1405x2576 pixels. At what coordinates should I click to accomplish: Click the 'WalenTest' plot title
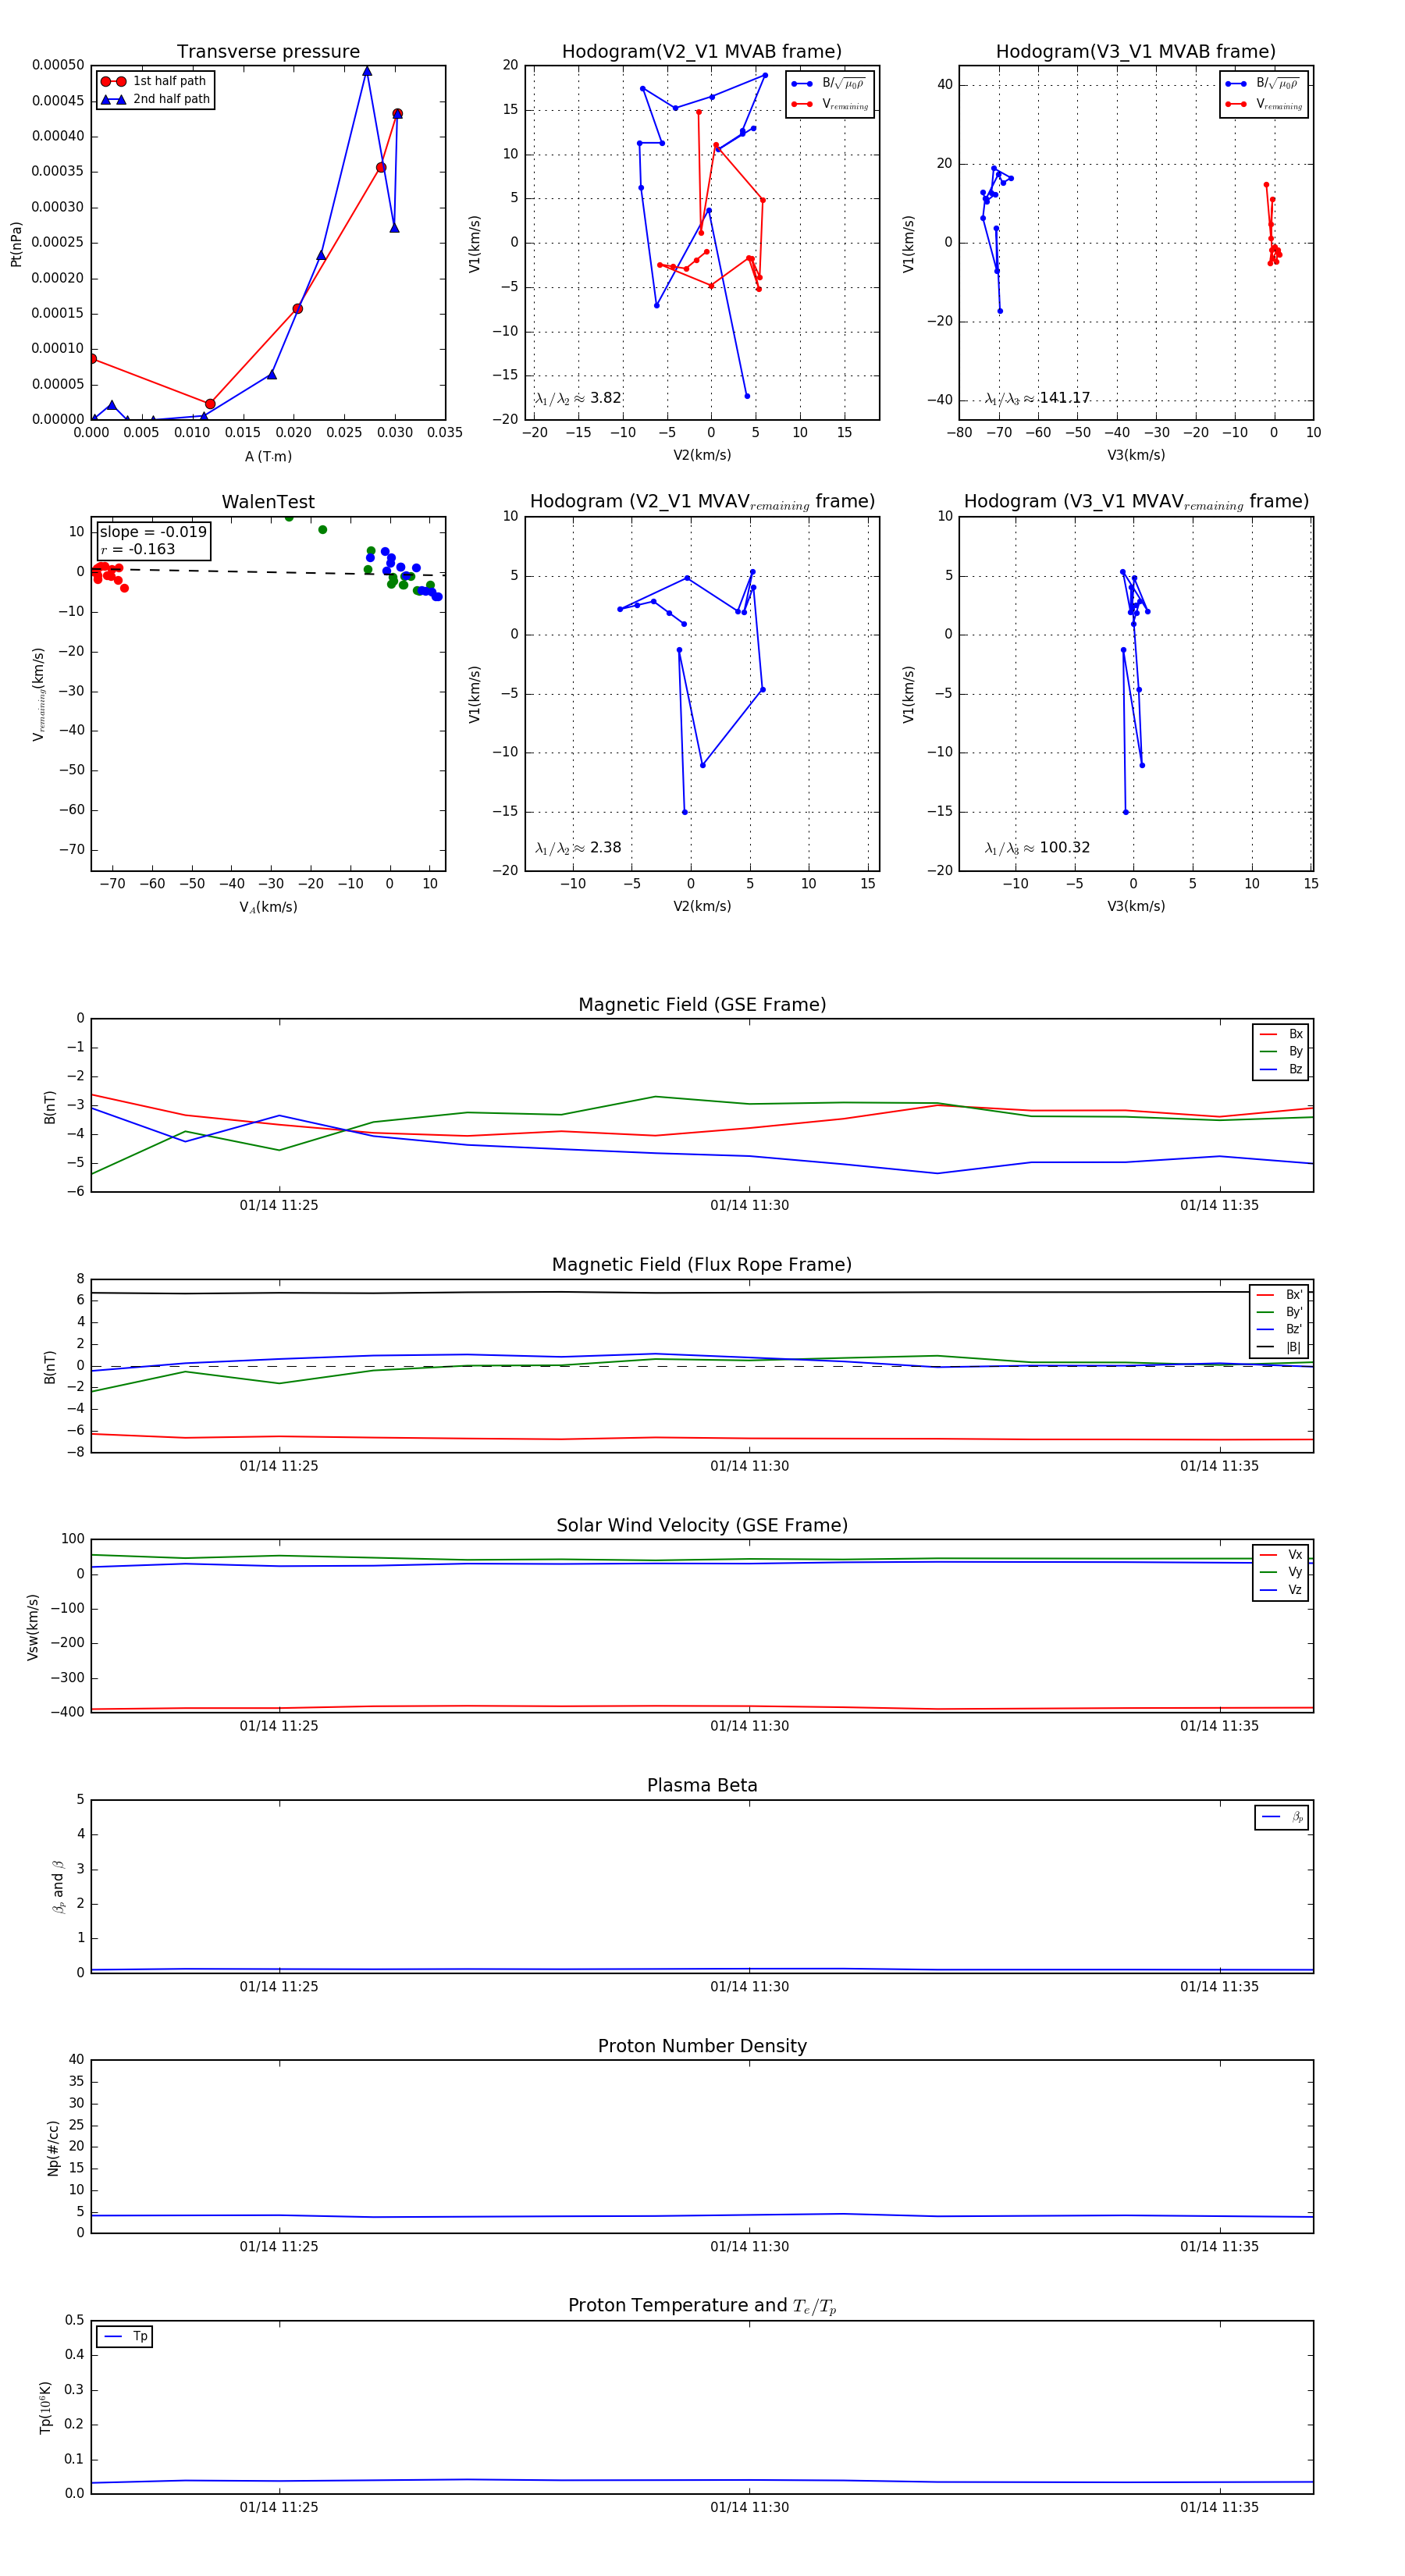[x=268, y=502]
